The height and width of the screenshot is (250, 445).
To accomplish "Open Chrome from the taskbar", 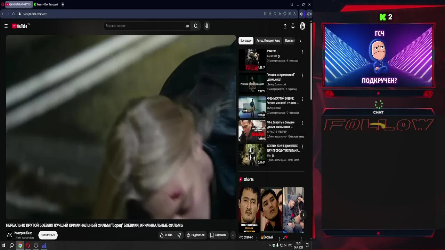I will click(x=20, y=245).
